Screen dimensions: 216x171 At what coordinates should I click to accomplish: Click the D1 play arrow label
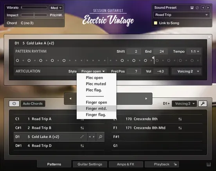166,103
